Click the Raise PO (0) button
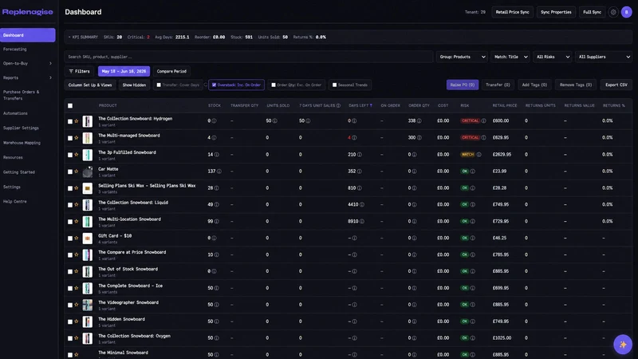The image size is (638, 359). [x=463, y=85]
